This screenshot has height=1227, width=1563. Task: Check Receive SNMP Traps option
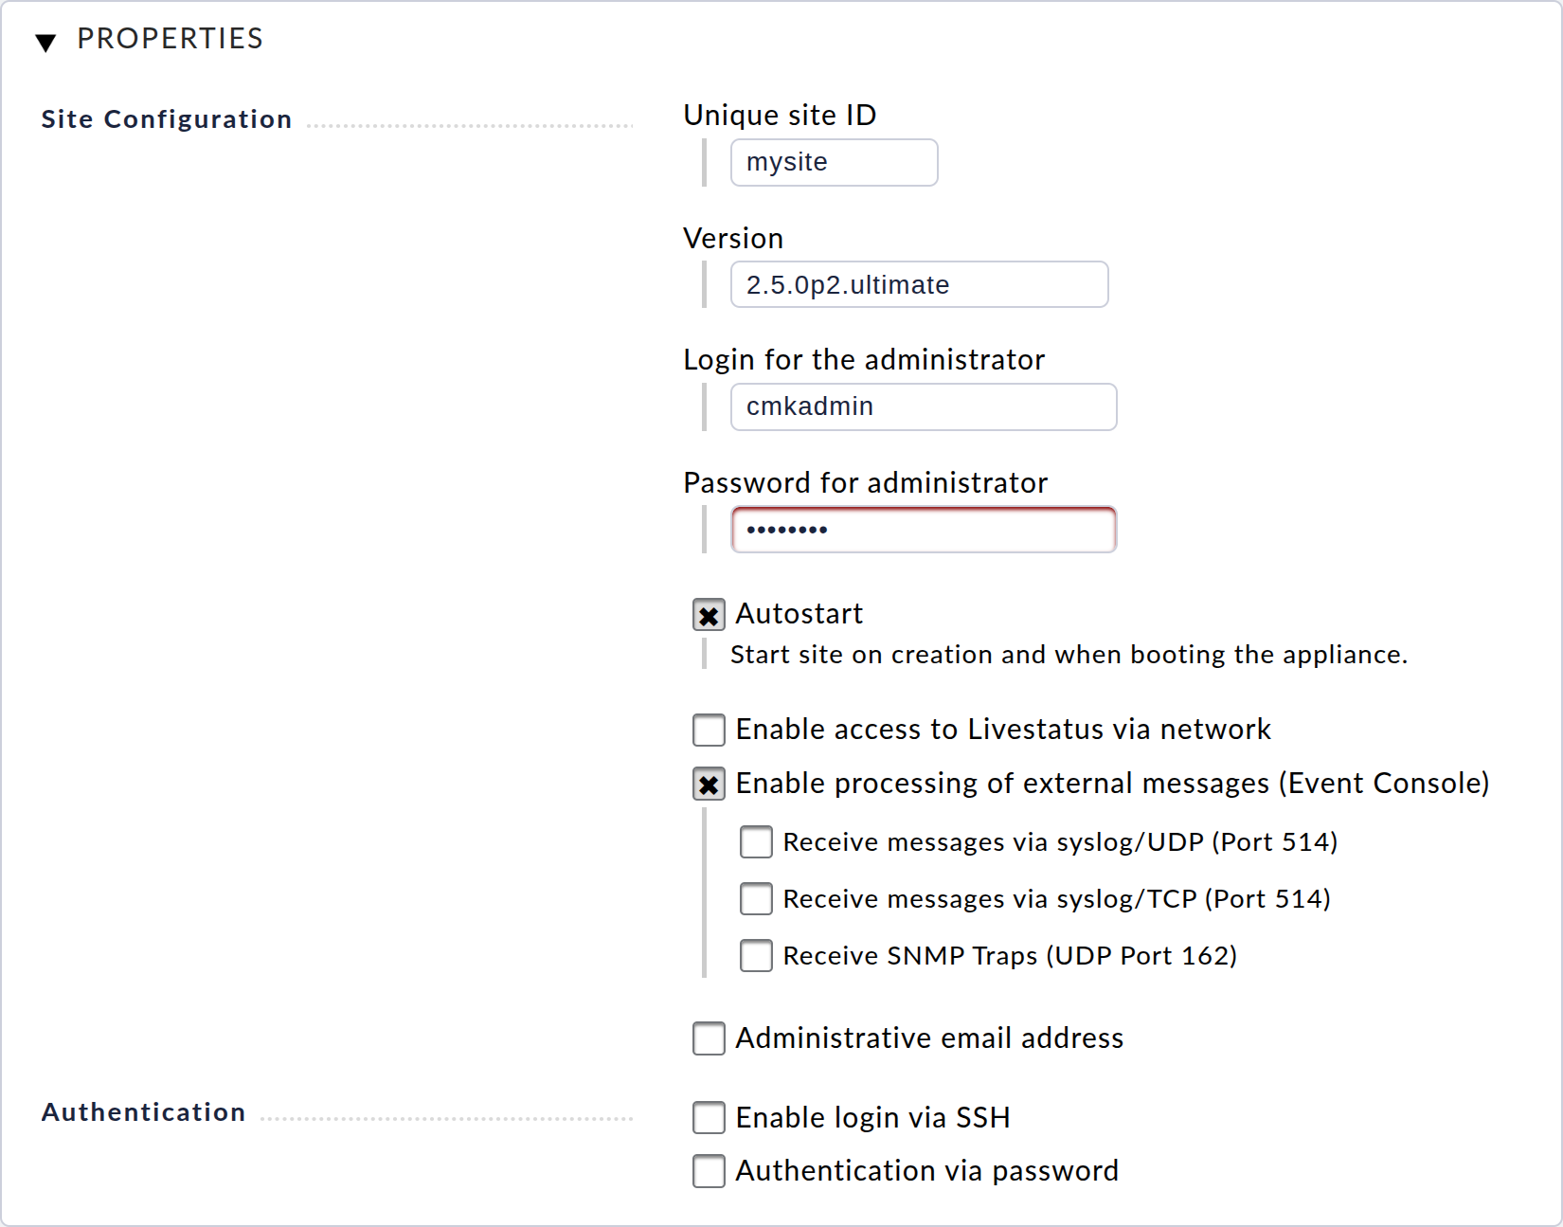click(x=755, y=956)
